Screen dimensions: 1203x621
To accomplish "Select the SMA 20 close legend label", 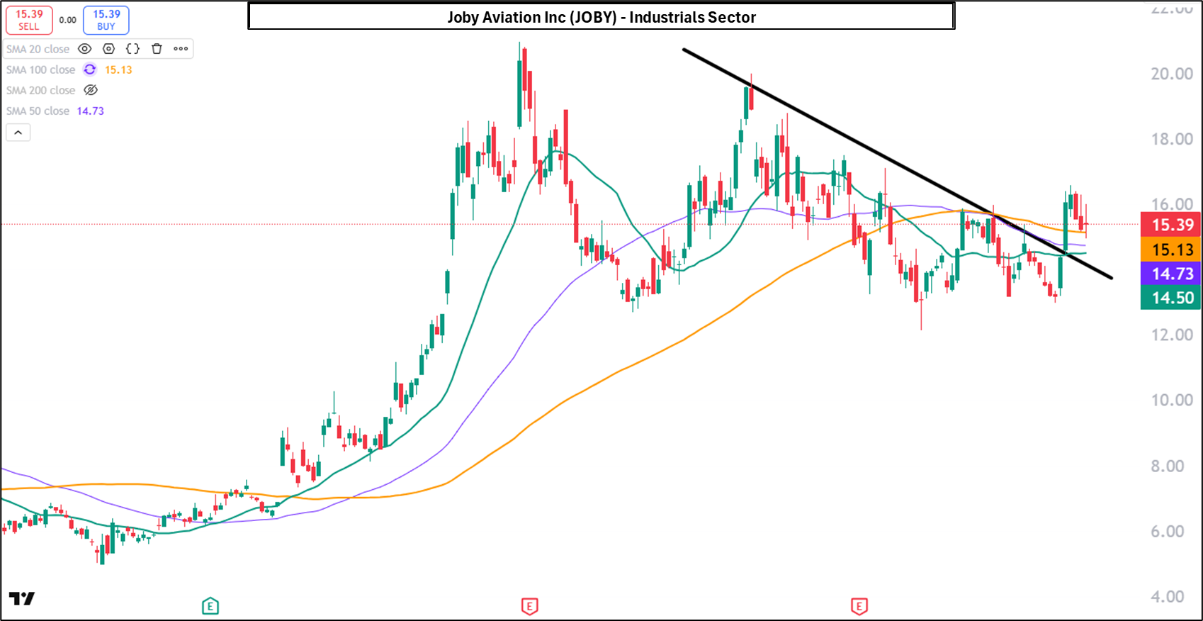I will point(38,49).
